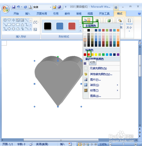
Task: Apply the red shape style
Action: pyautogui.click(x=72, y=26)
